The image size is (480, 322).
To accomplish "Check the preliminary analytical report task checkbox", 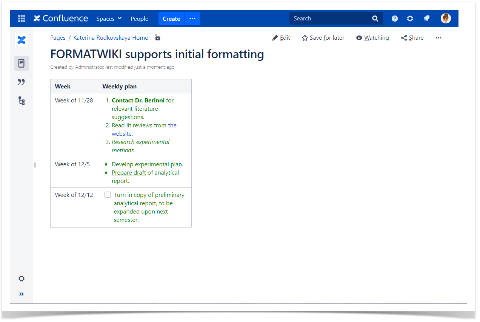I will [x=108, y=195].
